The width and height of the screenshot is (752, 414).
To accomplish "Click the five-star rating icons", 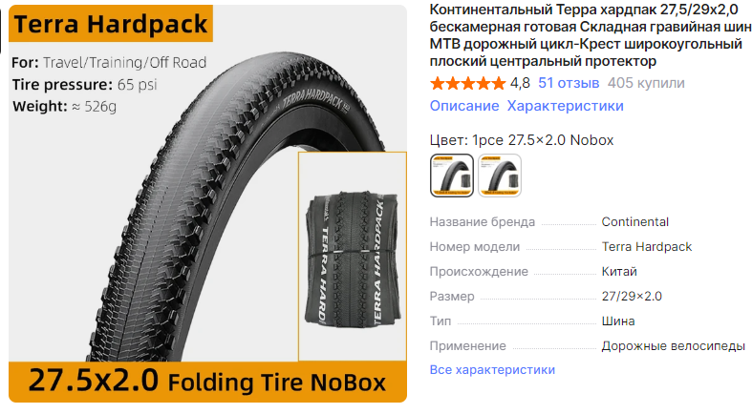I will (468, 83).
